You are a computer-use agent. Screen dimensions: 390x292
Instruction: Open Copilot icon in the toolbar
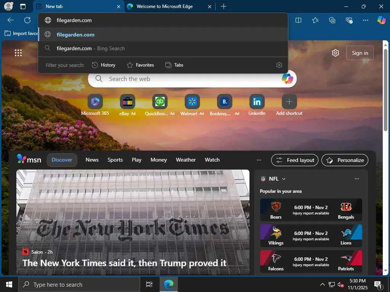pyautogui.click(x=381, y=20)
